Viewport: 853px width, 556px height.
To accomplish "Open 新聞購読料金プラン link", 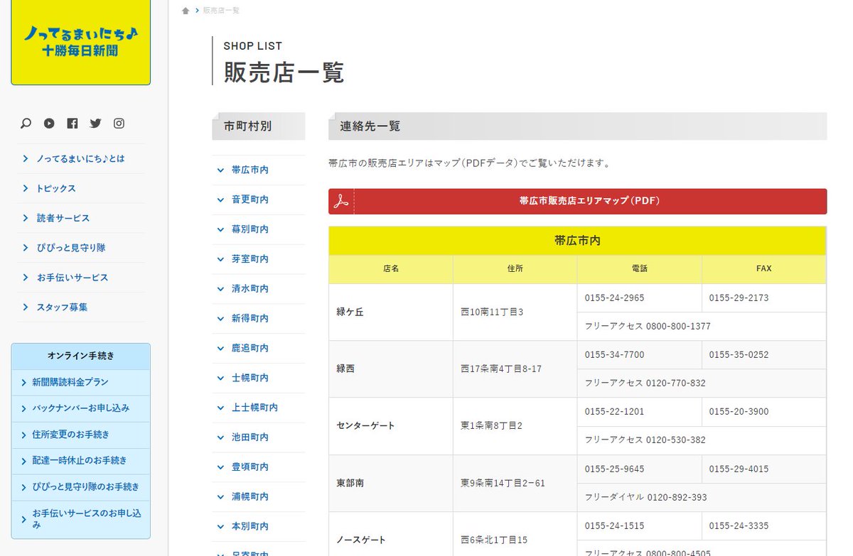I will [x=81, y=382].
